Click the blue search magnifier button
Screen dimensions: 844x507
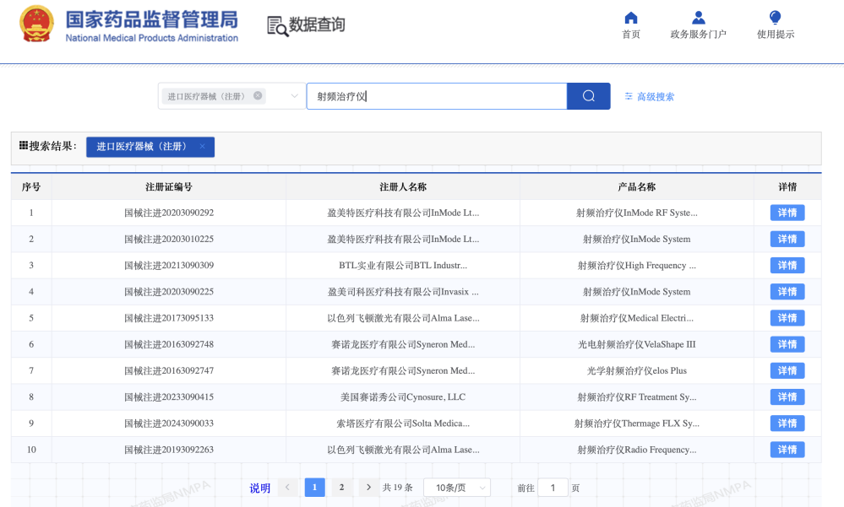pos(587,96)
